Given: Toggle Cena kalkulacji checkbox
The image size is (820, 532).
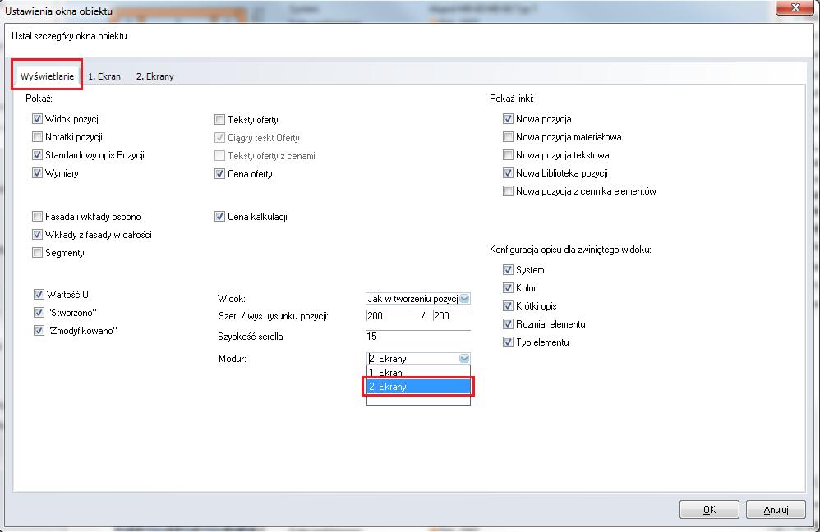Looking at the screenshot, I should (x=219, y=217).
